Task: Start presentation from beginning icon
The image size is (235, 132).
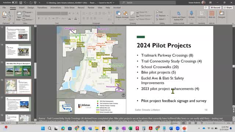Action: [35, 3]
